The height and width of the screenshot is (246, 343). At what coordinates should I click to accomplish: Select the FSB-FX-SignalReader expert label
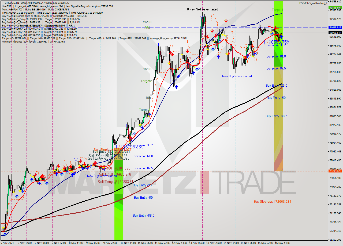(311, 3)
